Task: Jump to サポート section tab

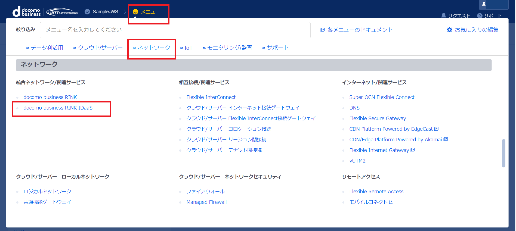Action: pos(275,48)
